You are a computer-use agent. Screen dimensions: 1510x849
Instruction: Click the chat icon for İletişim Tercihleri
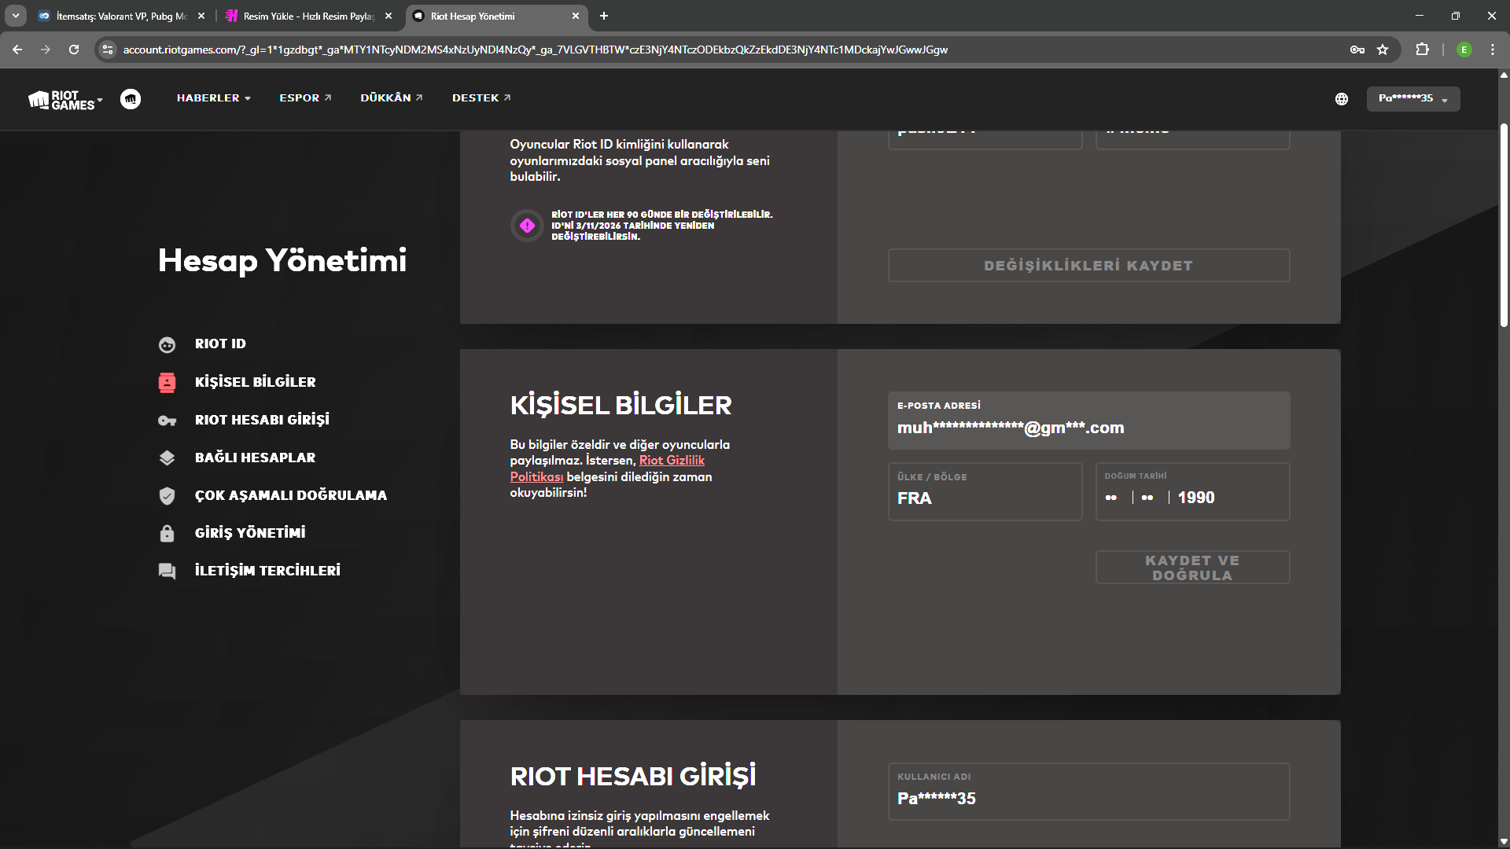(x=167, y=571)
